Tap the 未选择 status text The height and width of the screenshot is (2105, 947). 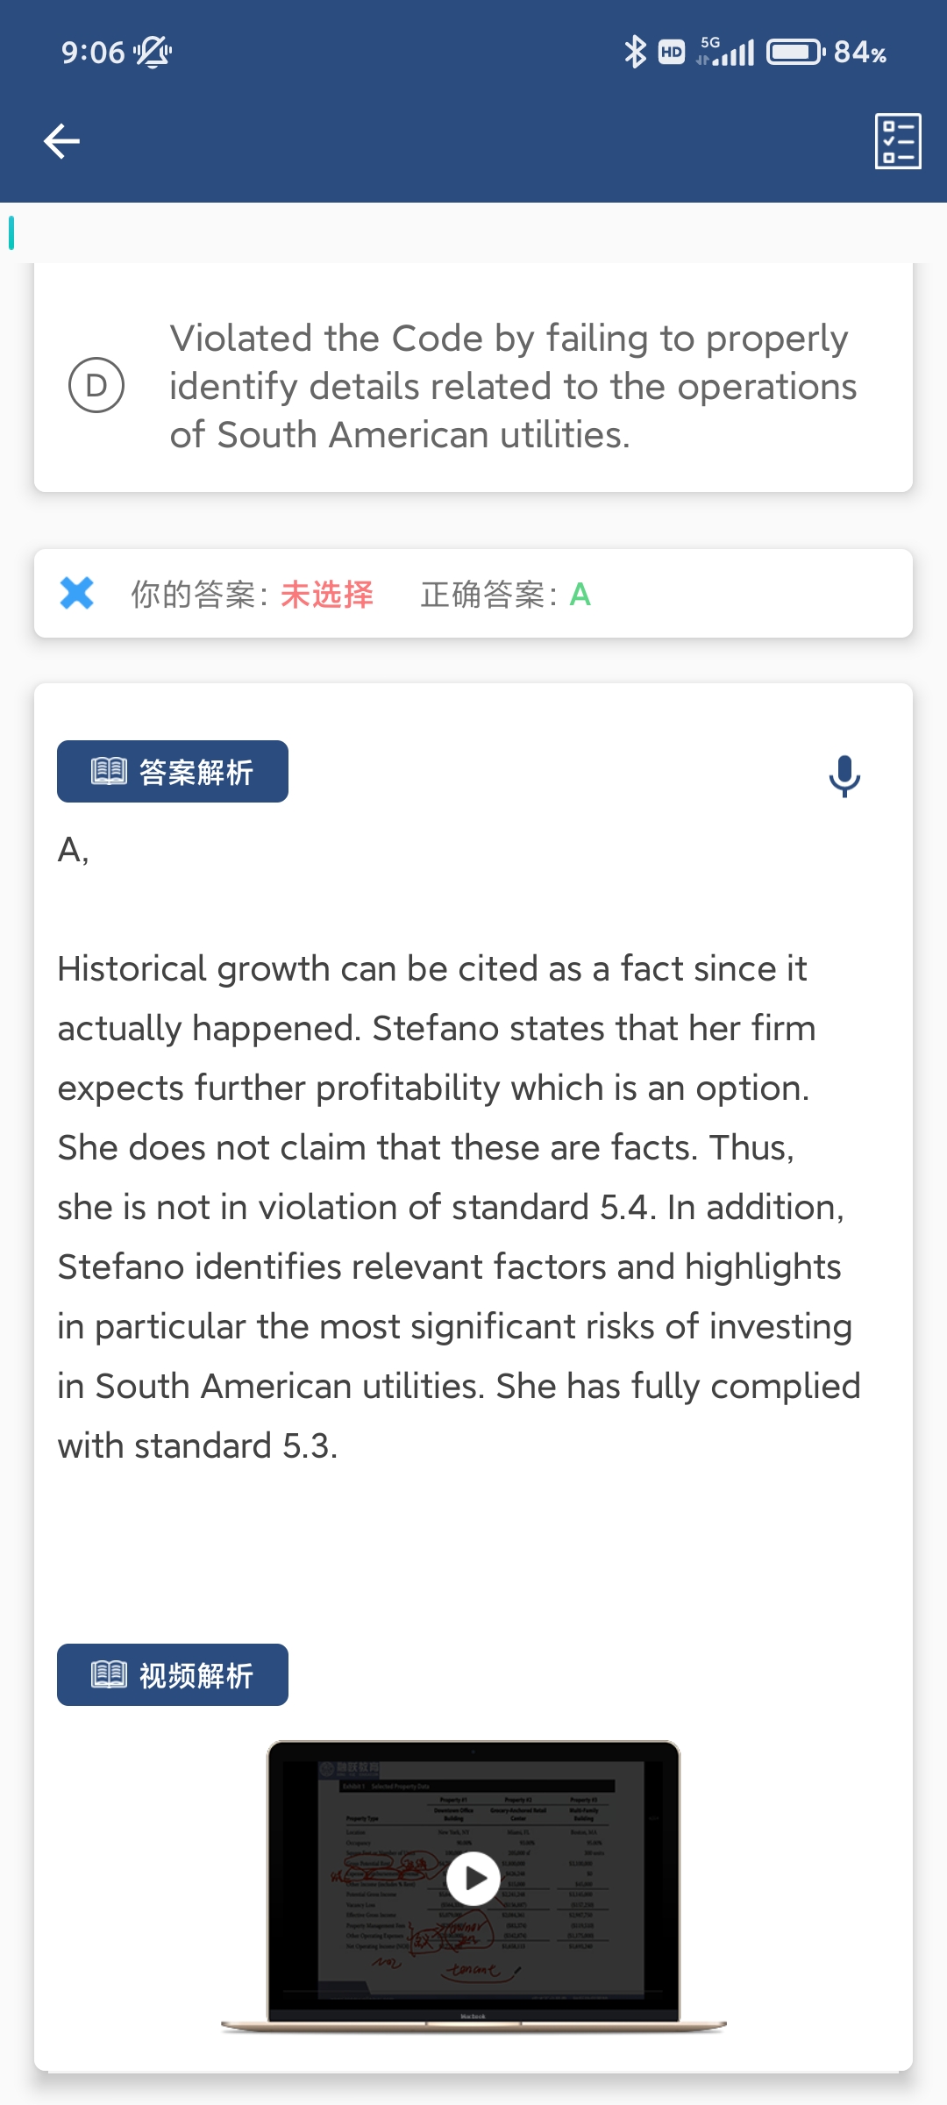[327, 595]
